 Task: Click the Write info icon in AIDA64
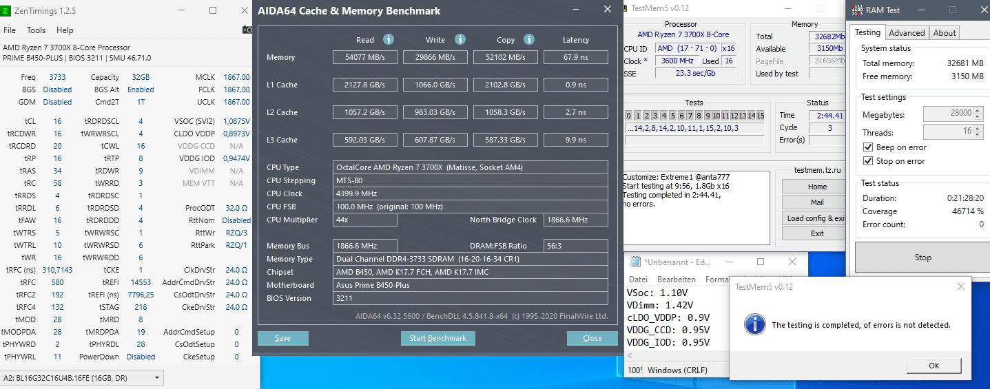click(x=460, y=40)
